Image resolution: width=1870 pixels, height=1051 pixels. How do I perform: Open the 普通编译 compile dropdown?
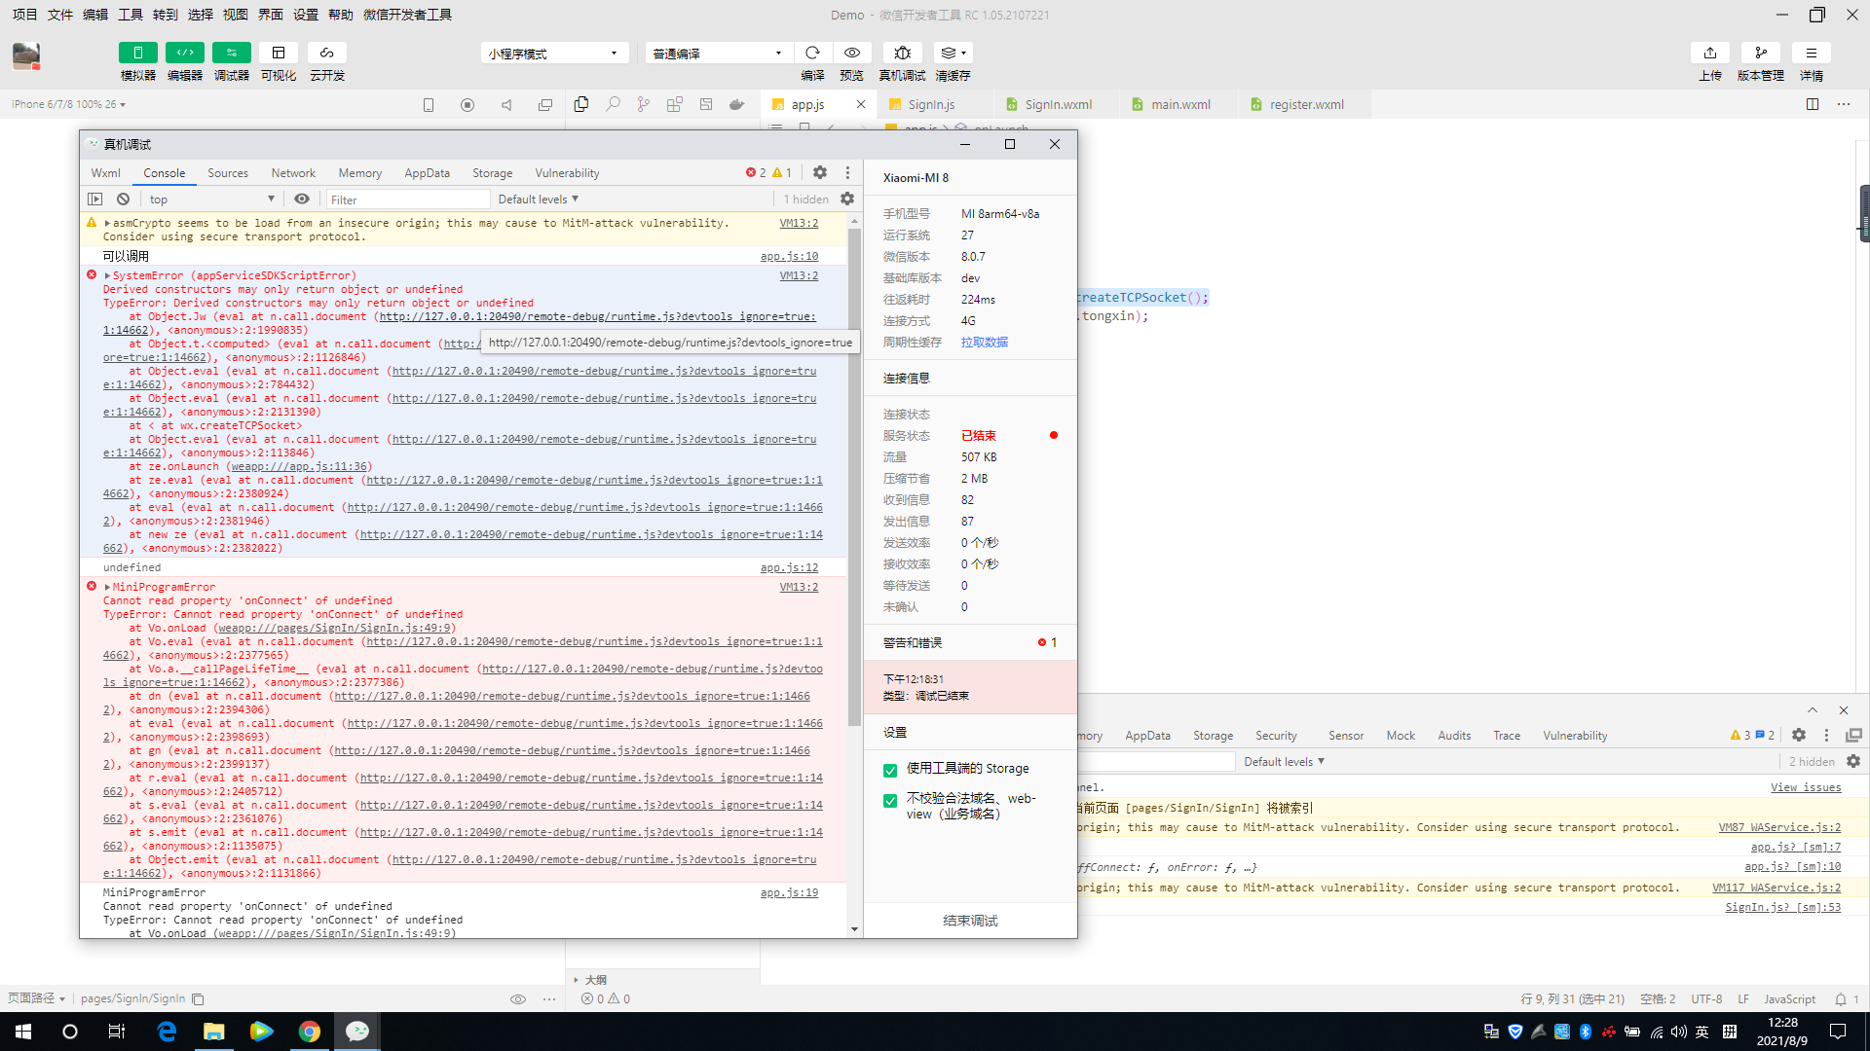pos(717,53)
